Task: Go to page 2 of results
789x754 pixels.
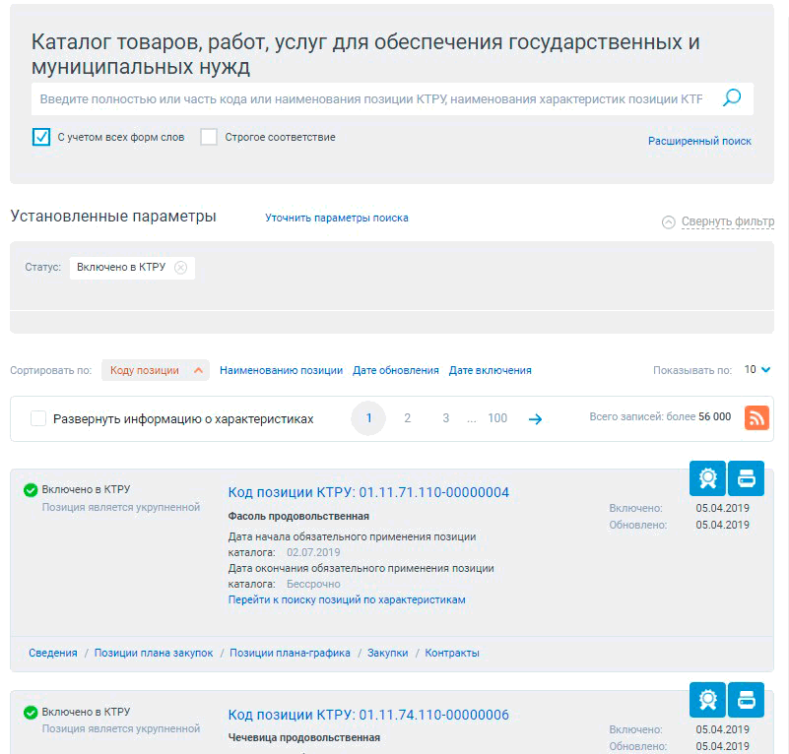Action: point(407,418)
